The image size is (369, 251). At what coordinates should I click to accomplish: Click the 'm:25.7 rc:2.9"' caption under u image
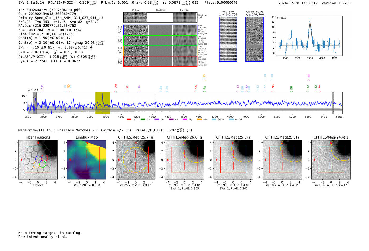coord(135,185)
